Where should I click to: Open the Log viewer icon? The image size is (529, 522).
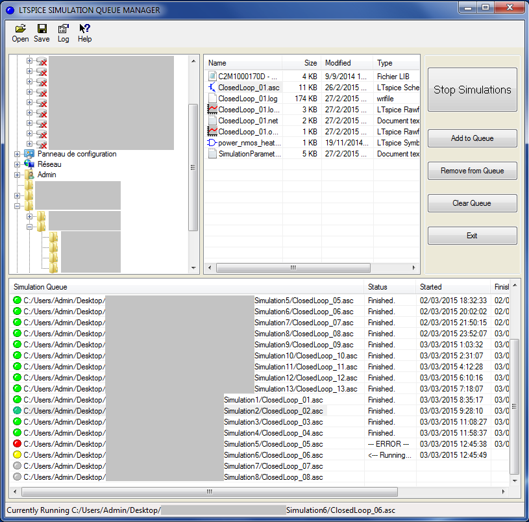pyautogui.click(x=63, y=29)
